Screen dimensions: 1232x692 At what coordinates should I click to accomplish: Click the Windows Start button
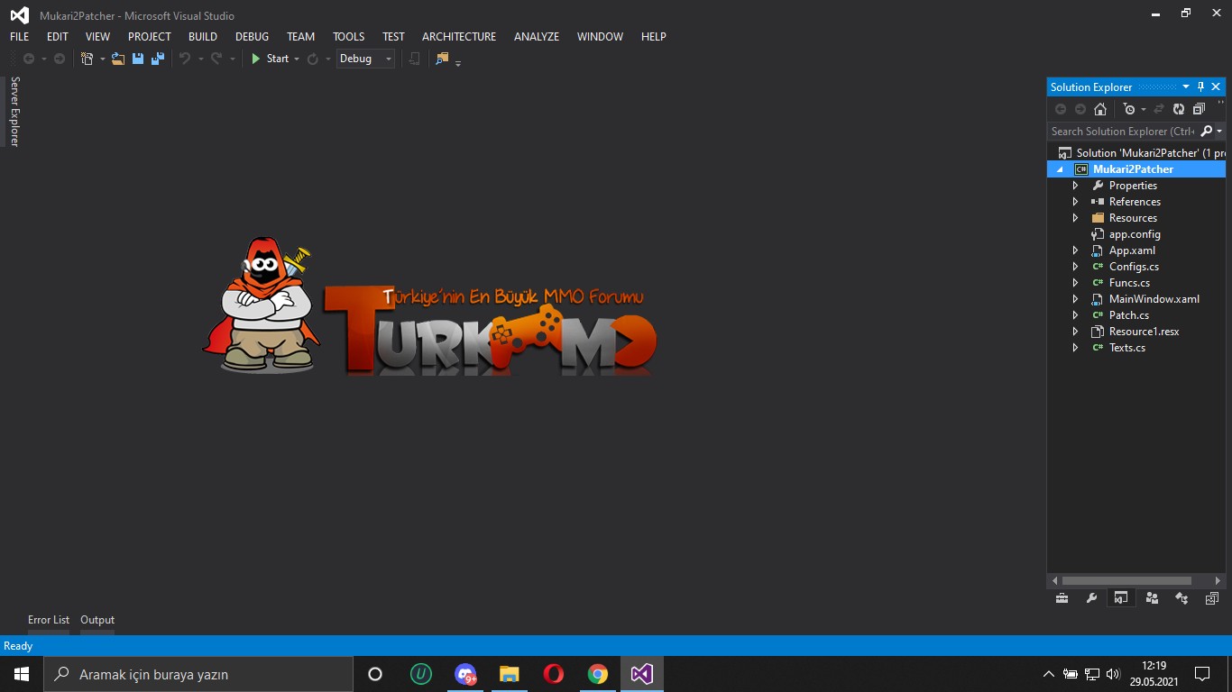(x=22, y=674)
